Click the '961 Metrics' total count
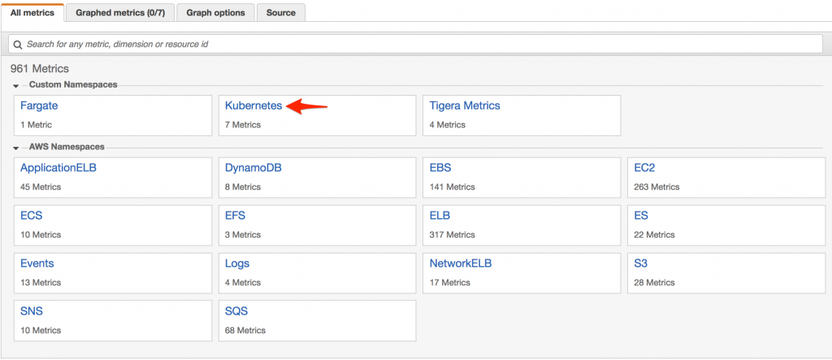The height and width of the screenshot is (360, 832). pyautogui.click(x=39, y=69)
